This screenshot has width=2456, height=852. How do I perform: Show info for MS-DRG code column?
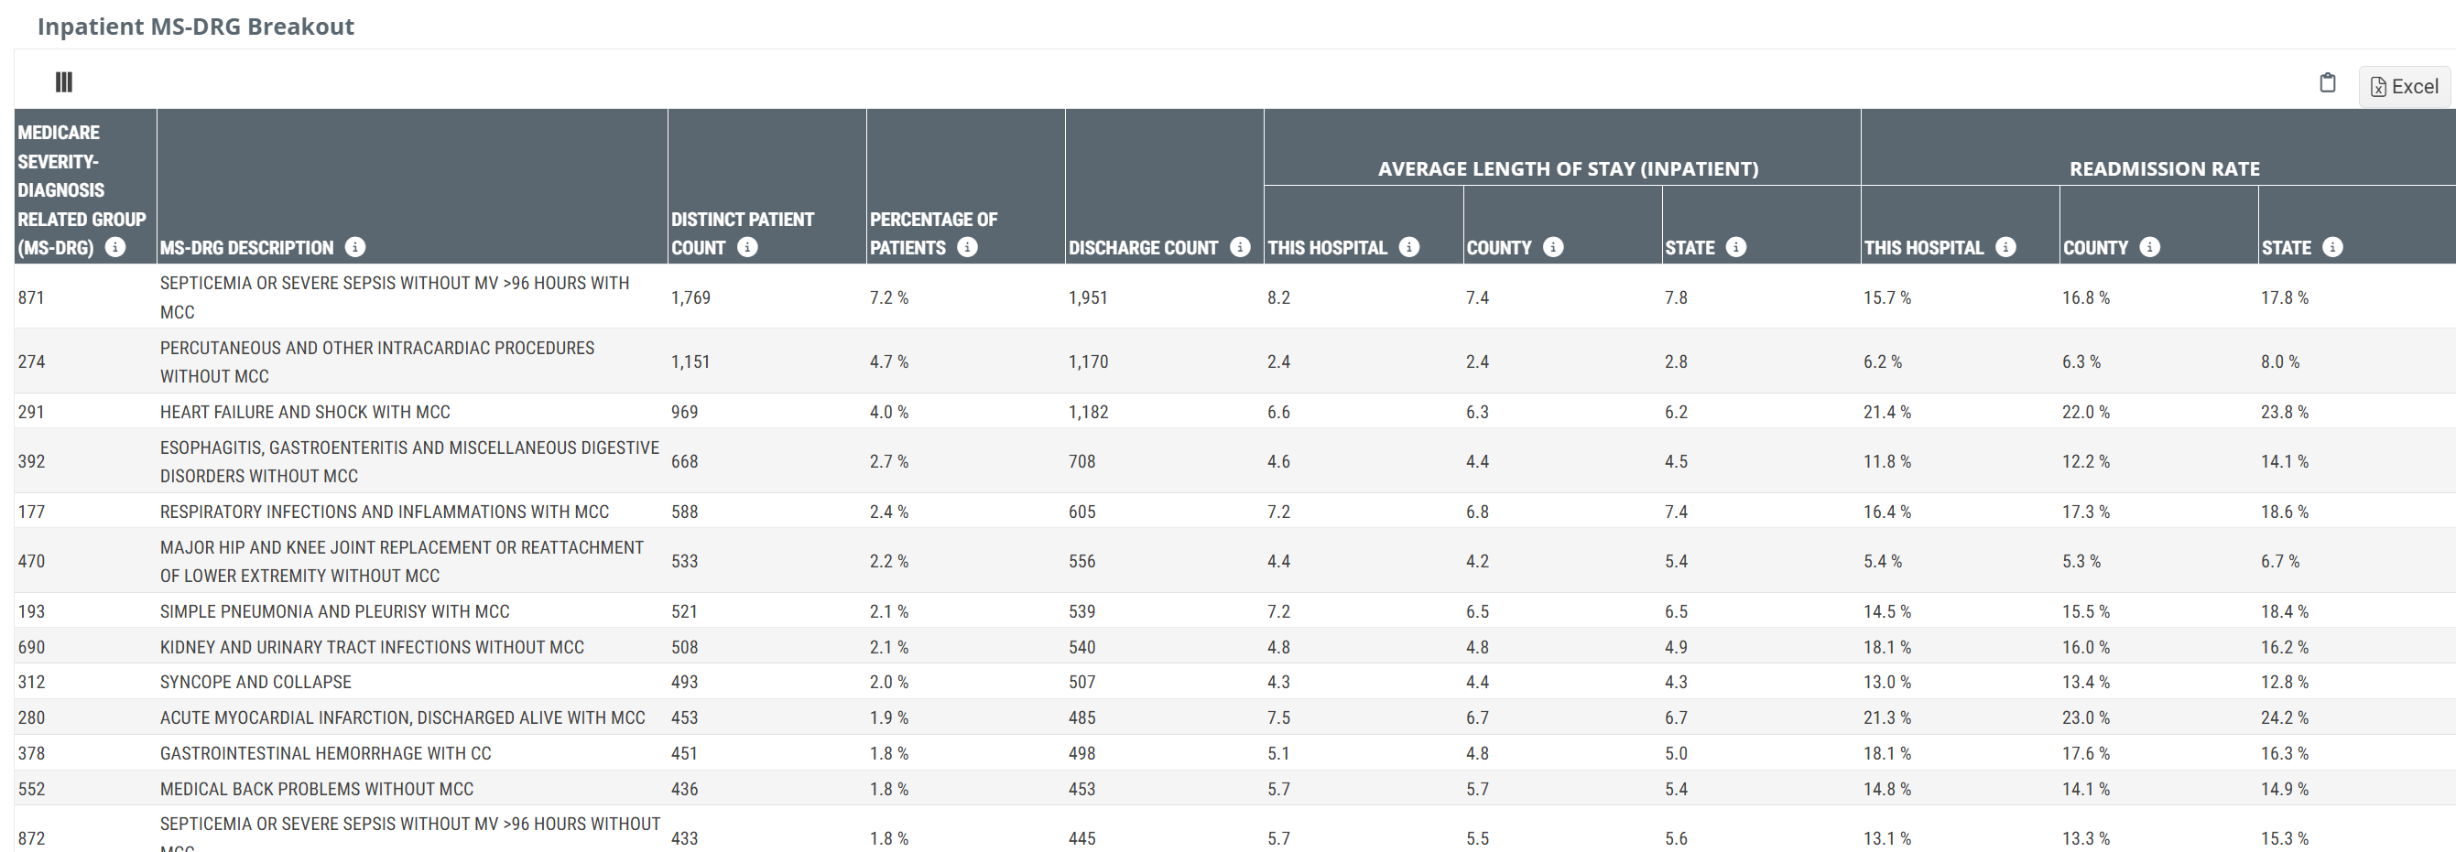point(115,248)
